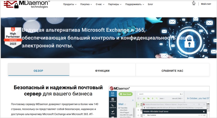
Task: Click the G2 High Performer Winter 2023 badge
Action: pos(13,38)
